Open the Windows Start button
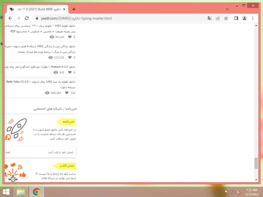263x197 pixels. (x=6, y=192)
